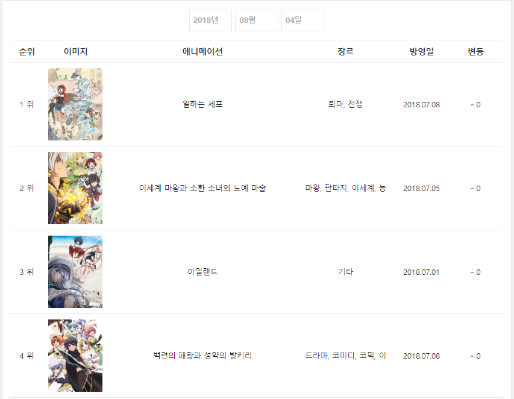Open the 2018년 year dropdown
Screen dimensions: 514x399
click(x=210, y=20)
